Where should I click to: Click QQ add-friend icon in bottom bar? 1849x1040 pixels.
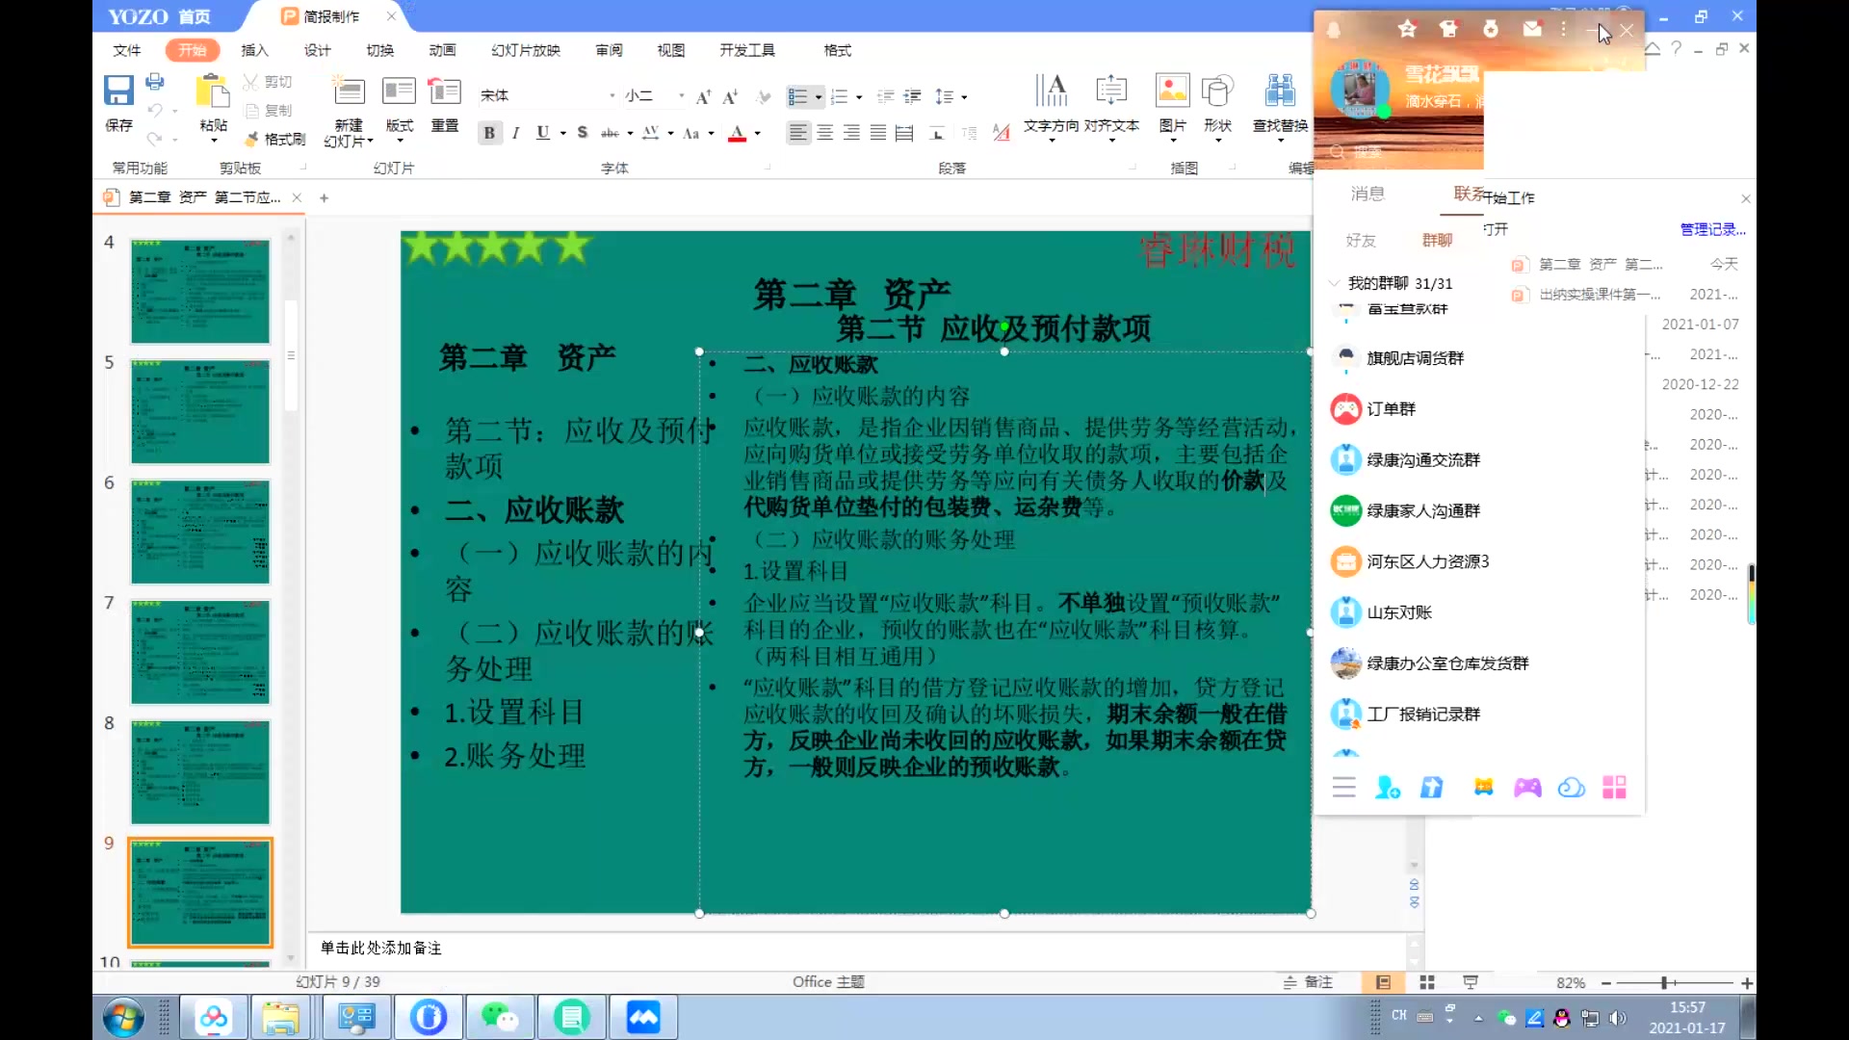(x=1388, y=788)
